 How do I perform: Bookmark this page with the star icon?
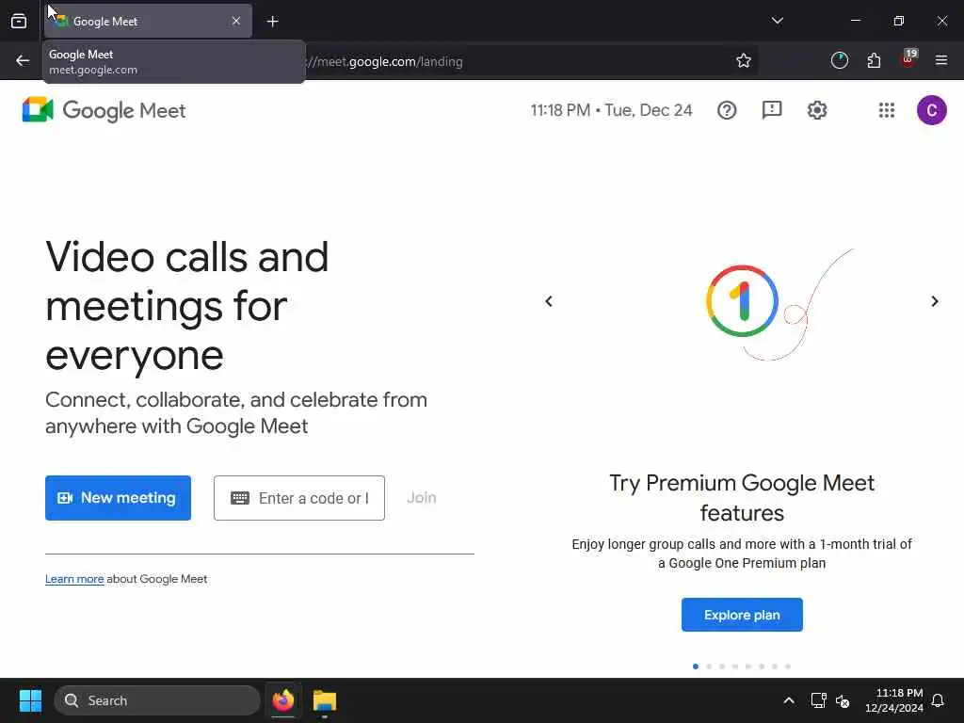(x=744, y=61)
